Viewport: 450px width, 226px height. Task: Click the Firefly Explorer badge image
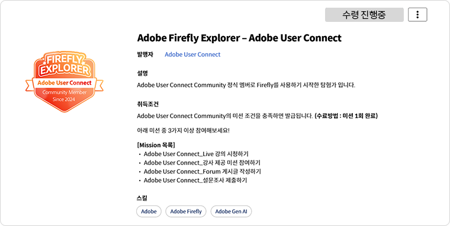click(x=65, y=82)
